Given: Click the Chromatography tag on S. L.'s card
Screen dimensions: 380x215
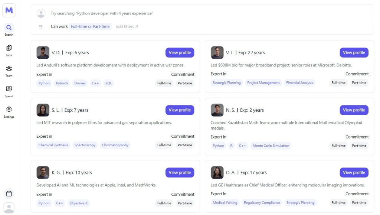Looking at the screenshot, I should [115, 145].
